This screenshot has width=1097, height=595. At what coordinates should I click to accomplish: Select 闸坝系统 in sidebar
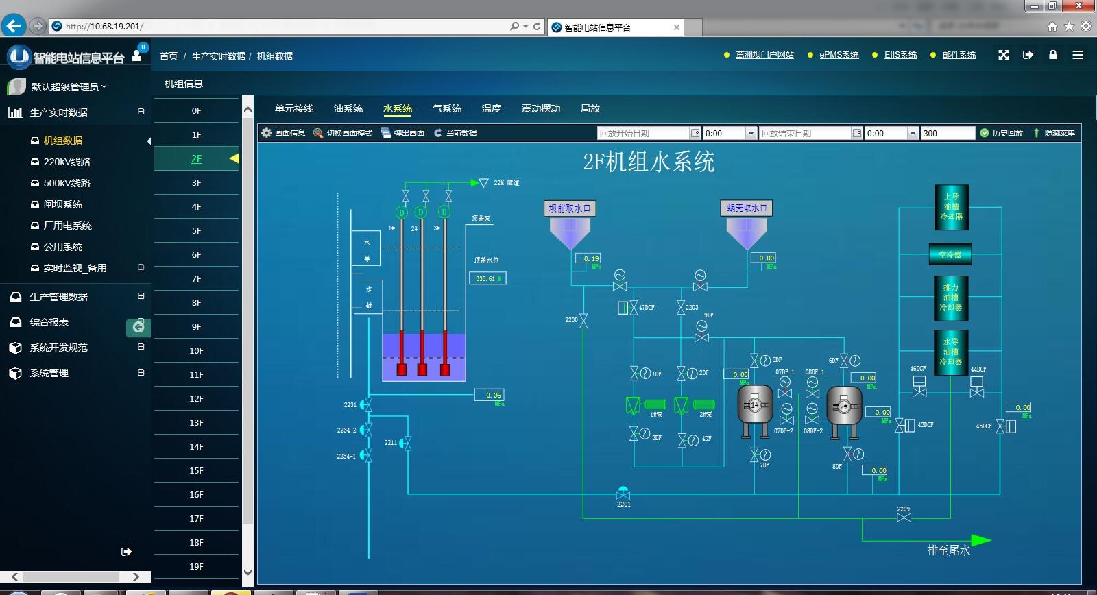62,204
